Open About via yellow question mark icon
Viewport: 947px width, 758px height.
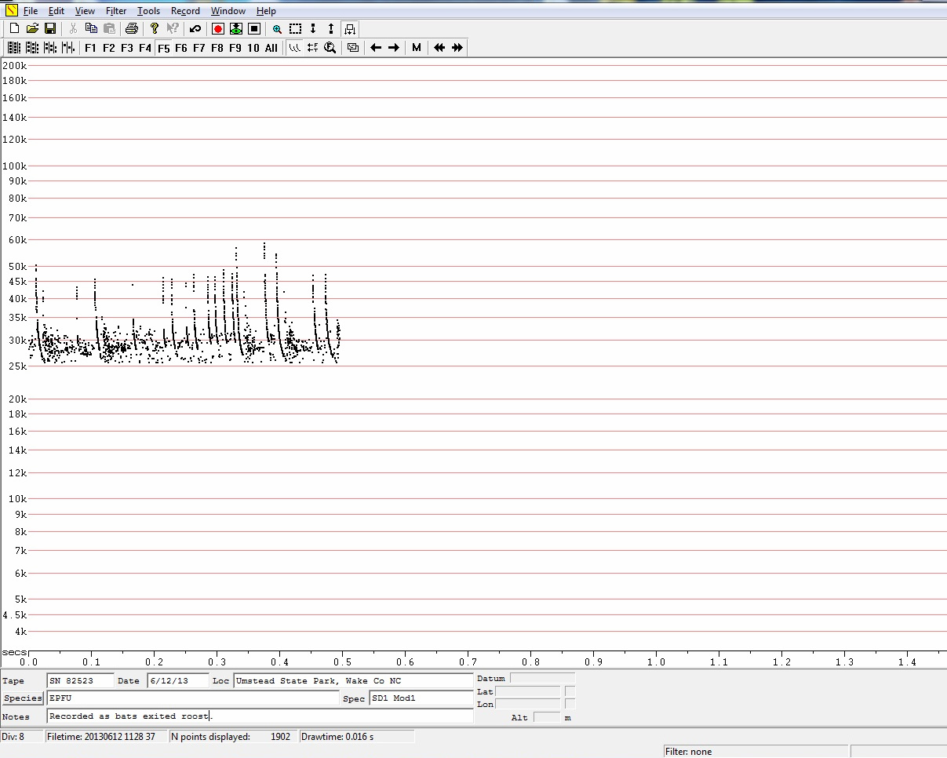tap(155, 28)
